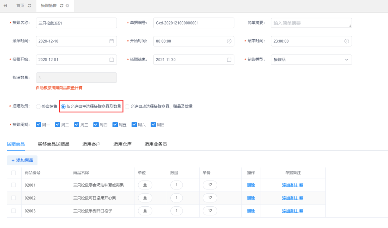The image size is (388, 228).
Task: Open the 盒 unit selector for 02003
Action: point(145,211)
